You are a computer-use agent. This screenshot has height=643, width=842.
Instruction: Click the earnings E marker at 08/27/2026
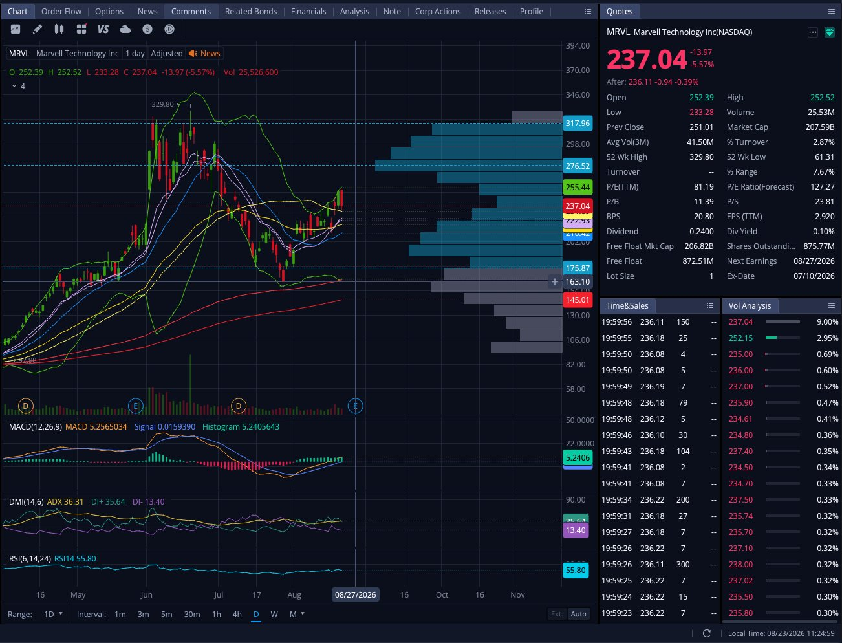click(355, 406)
